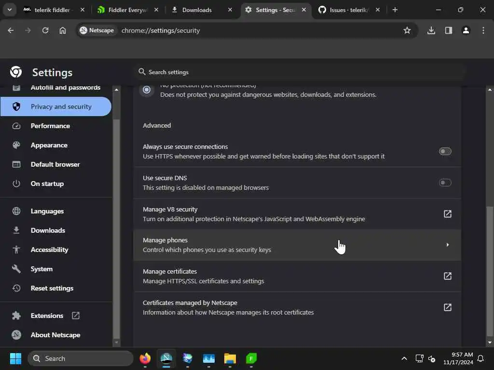This screenshot has width=494, height=370.
Task: Open Autofill and passwords section
Action: tap(56, 88)
